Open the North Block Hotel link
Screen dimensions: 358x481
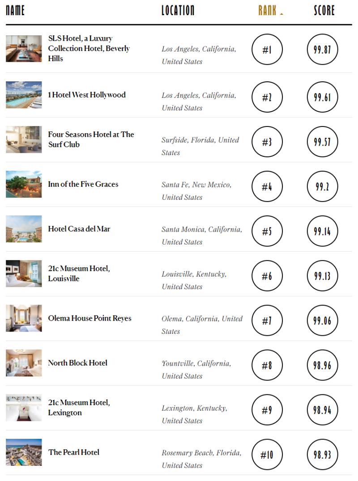(78, 363)
